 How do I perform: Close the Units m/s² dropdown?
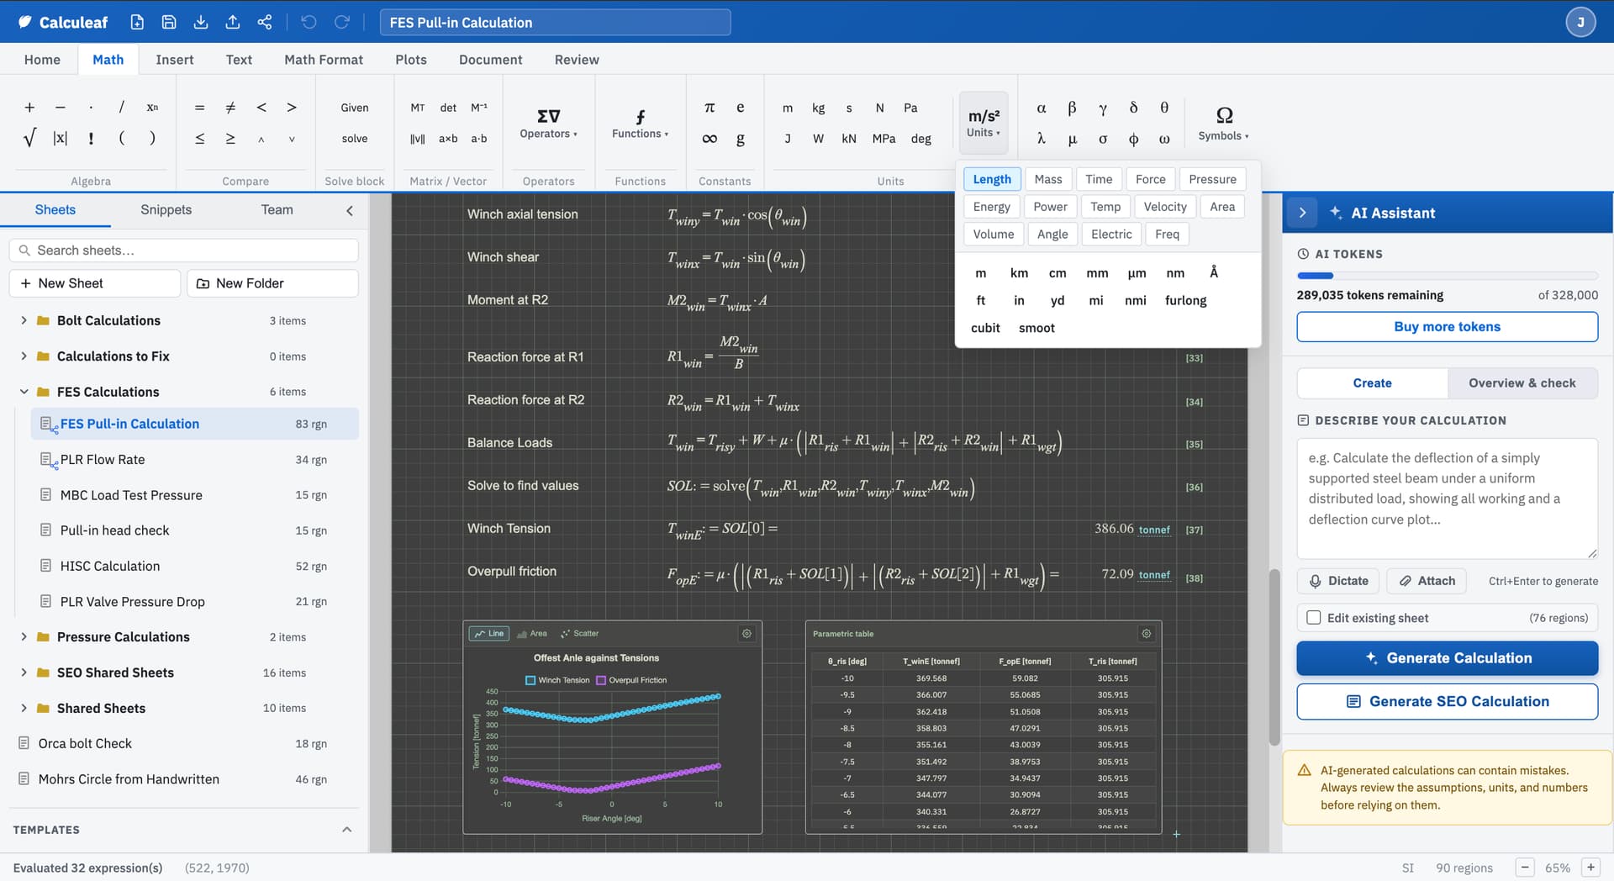pos(984,123)
